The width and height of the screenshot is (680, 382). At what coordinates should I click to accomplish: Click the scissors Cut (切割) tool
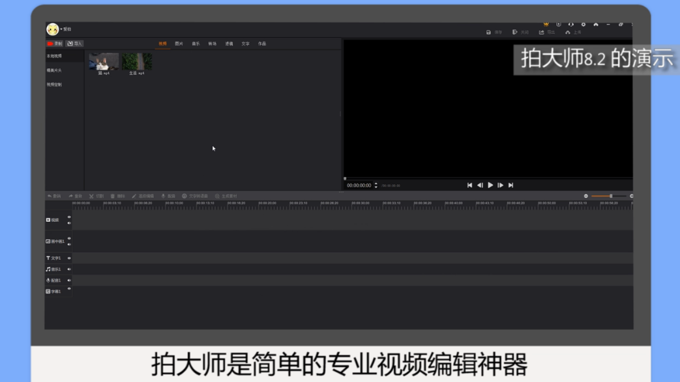[96, 196]
